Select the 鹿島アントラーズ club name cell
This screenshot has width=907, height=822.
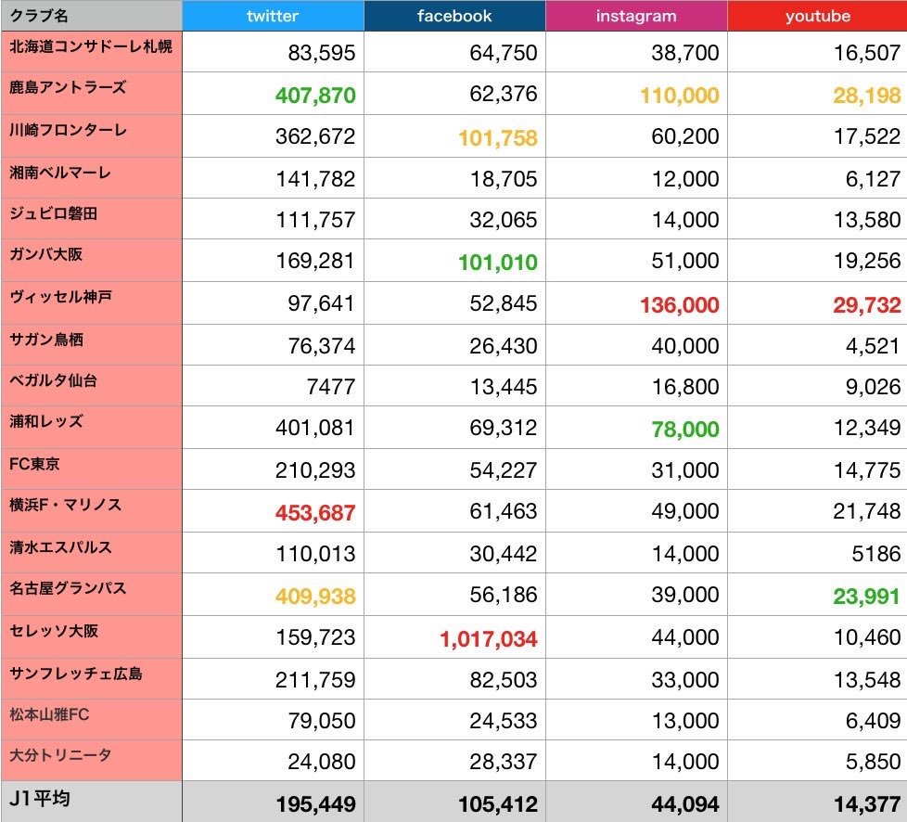pyautogui.click(x=68, y=87)
